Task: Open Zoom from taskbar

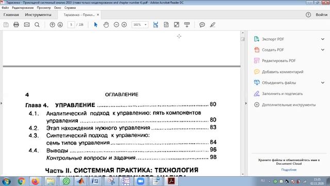Action: click(x=141, y=181)
